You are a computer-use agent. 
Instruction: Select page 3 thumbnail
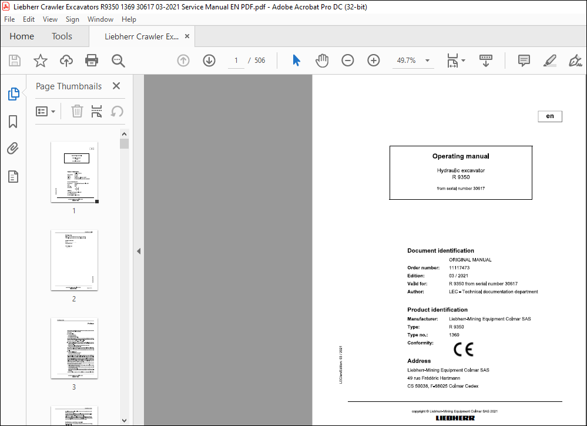[x=74, y=348]
